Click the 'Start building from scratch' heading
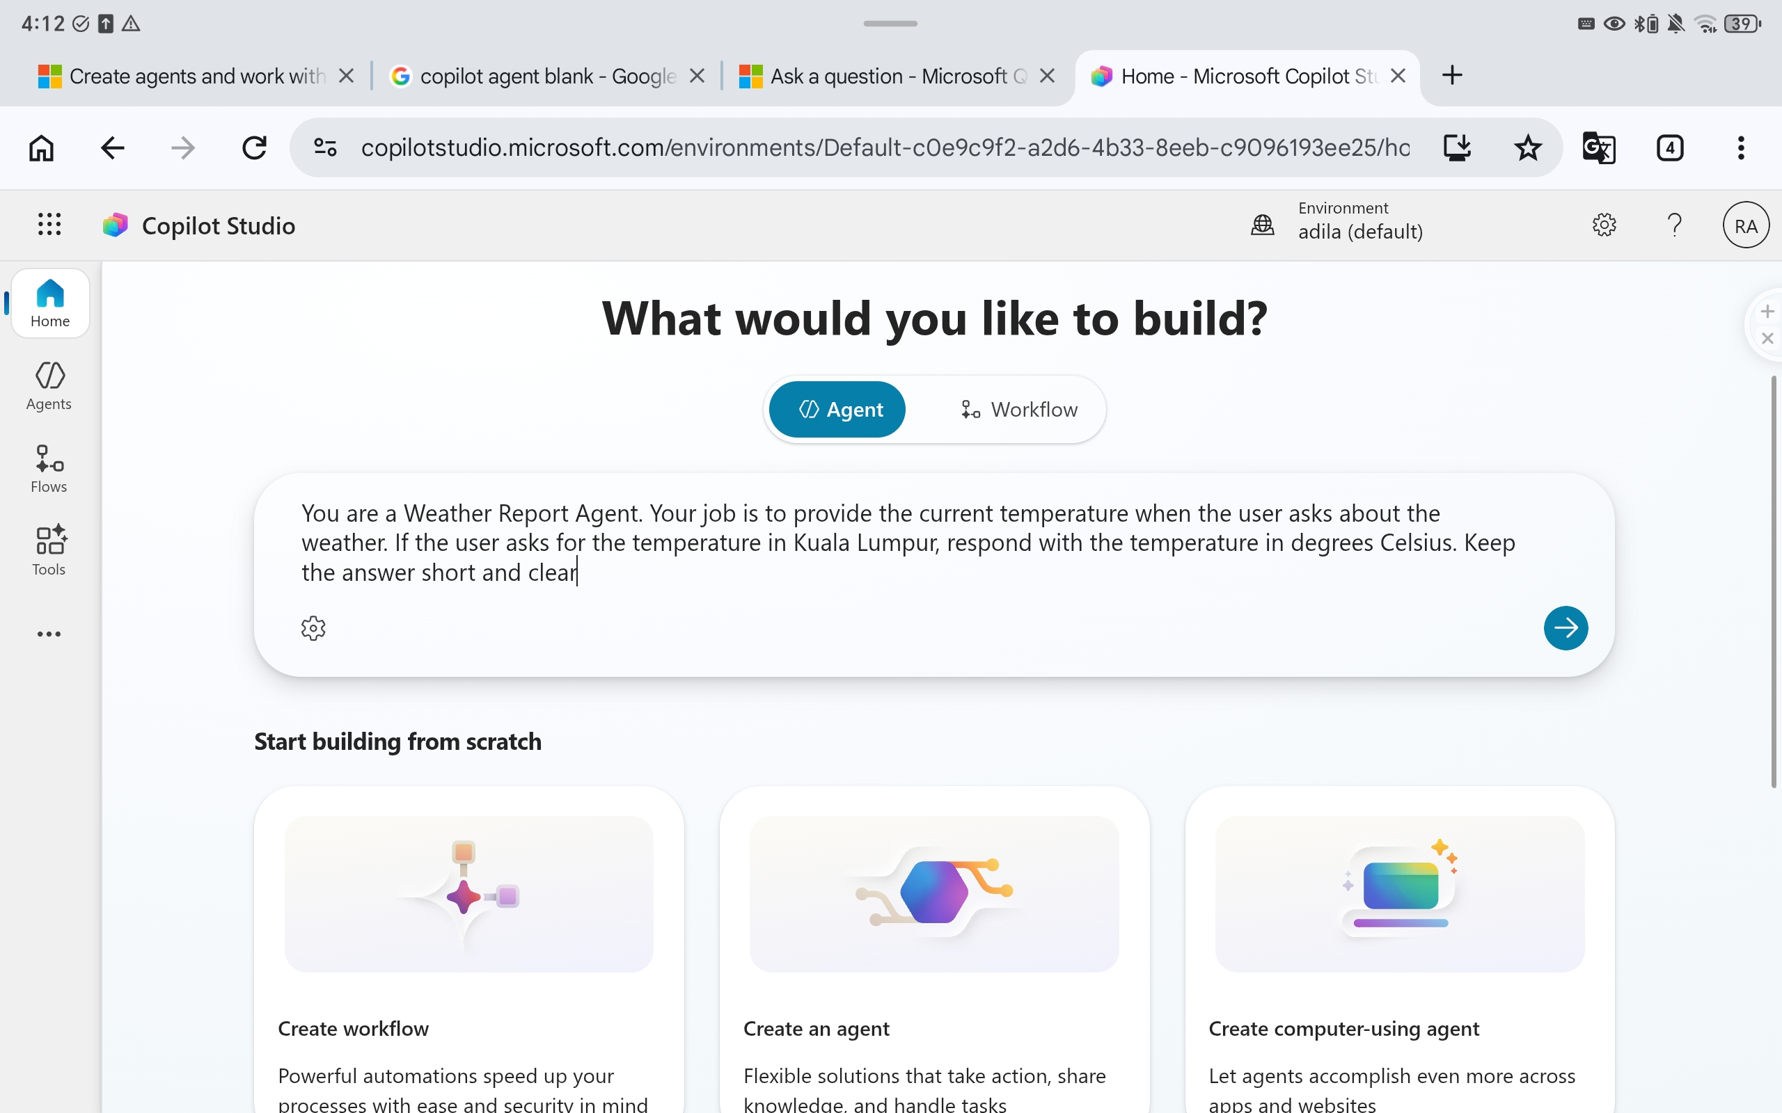Screen dimensions: 1782x1113 [397, 742]
